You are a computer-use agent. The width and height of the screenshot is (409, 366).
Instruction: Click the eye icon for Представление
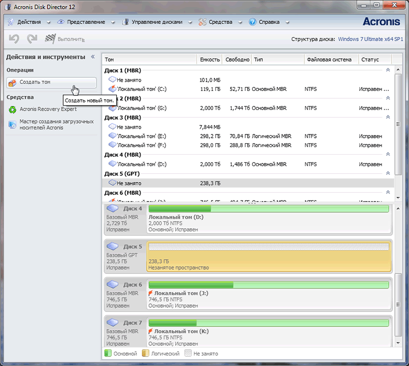point(61,22)
